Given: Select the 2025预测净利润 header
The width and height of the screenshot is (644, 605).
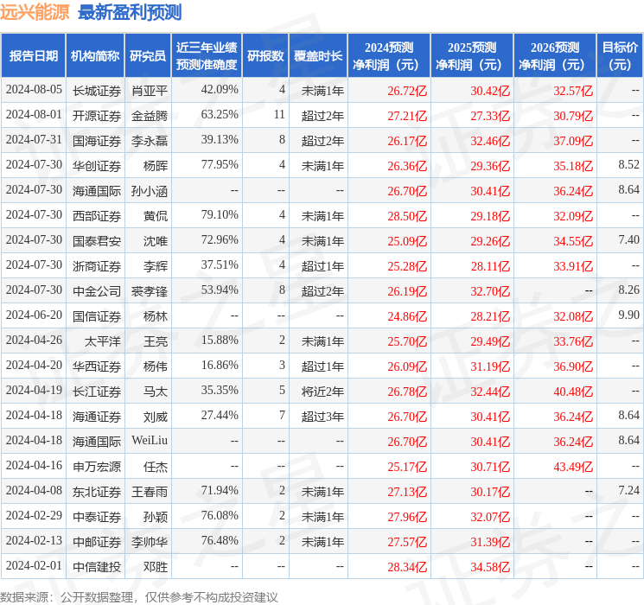Looking at the screenshot, I should click(471, 56).
